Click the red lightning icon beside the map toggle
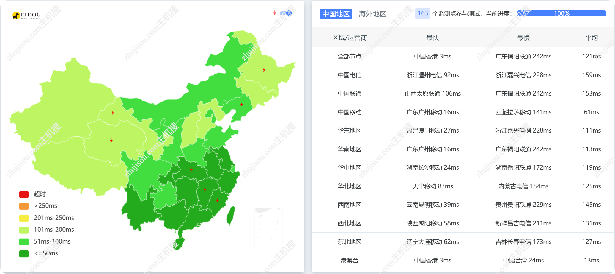The height and width of the screenshot is (274, 615). click(x=274, y=13)
